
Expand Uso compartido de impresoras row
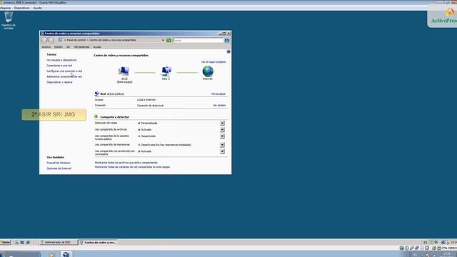[x=222, y=145]
